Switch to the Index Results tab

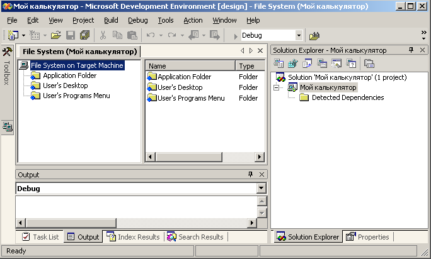[x=134, y=237]
